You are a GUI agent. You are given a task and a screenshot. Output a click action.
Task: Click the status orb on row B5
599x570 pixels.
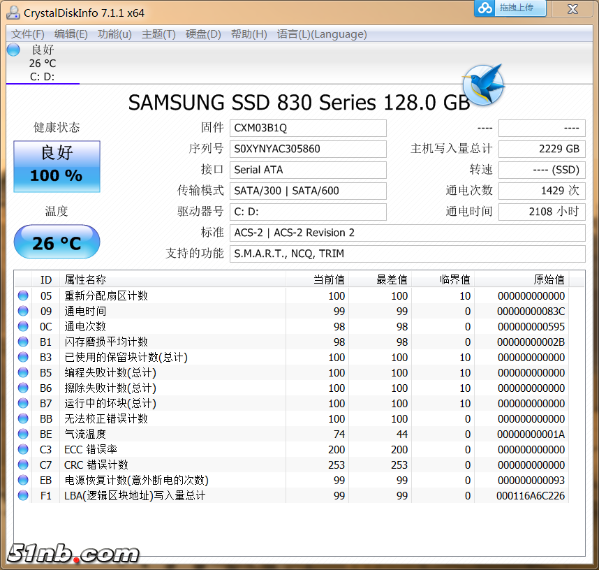[23, 372]
